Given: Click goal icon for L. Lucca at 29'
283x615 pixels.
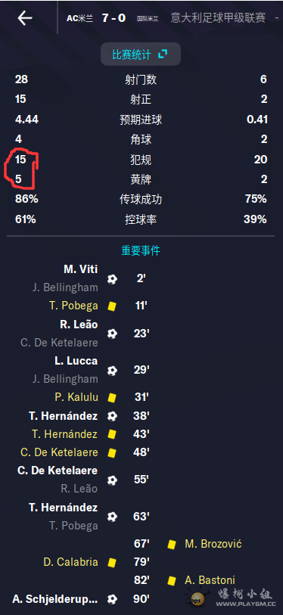Looking at the screenshot, I should tap(112, 370).
